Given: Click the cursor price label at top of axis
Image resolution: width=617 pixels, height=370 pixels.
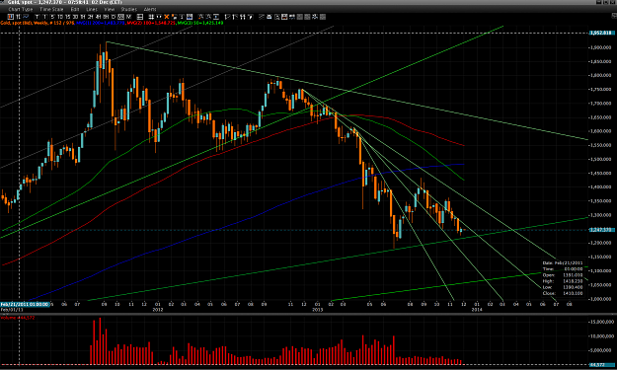Looking at the screenshot, I should click(x=601, y=33).
